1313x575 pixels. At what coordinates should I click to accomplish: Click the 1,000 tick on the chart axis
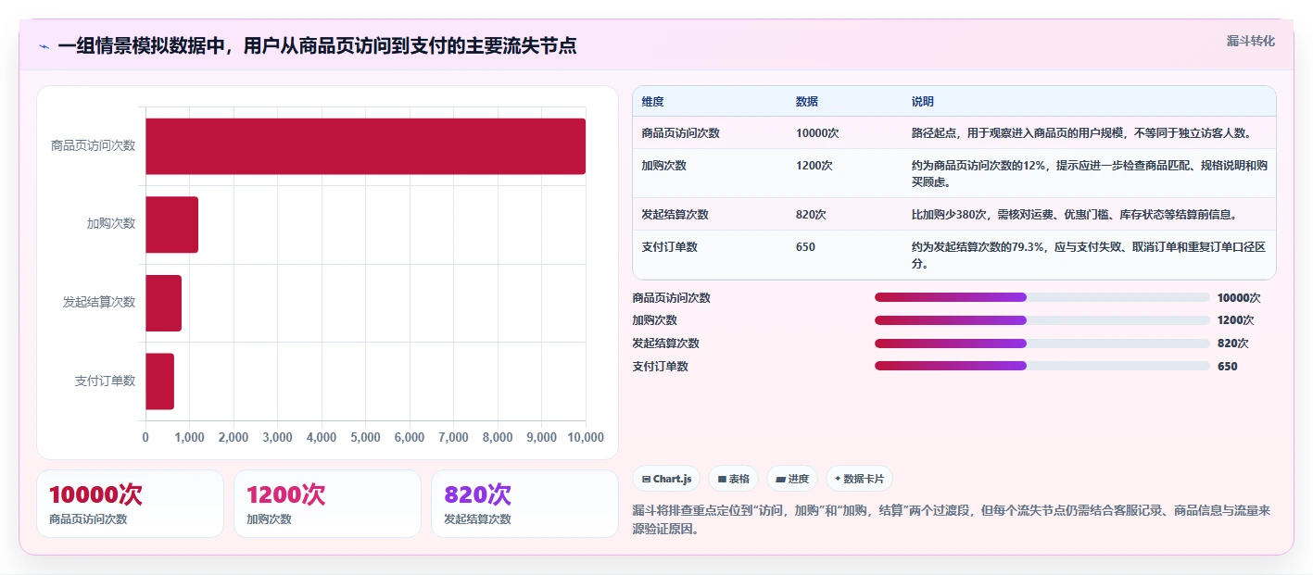pyautogui.click(x=189, y=437)
